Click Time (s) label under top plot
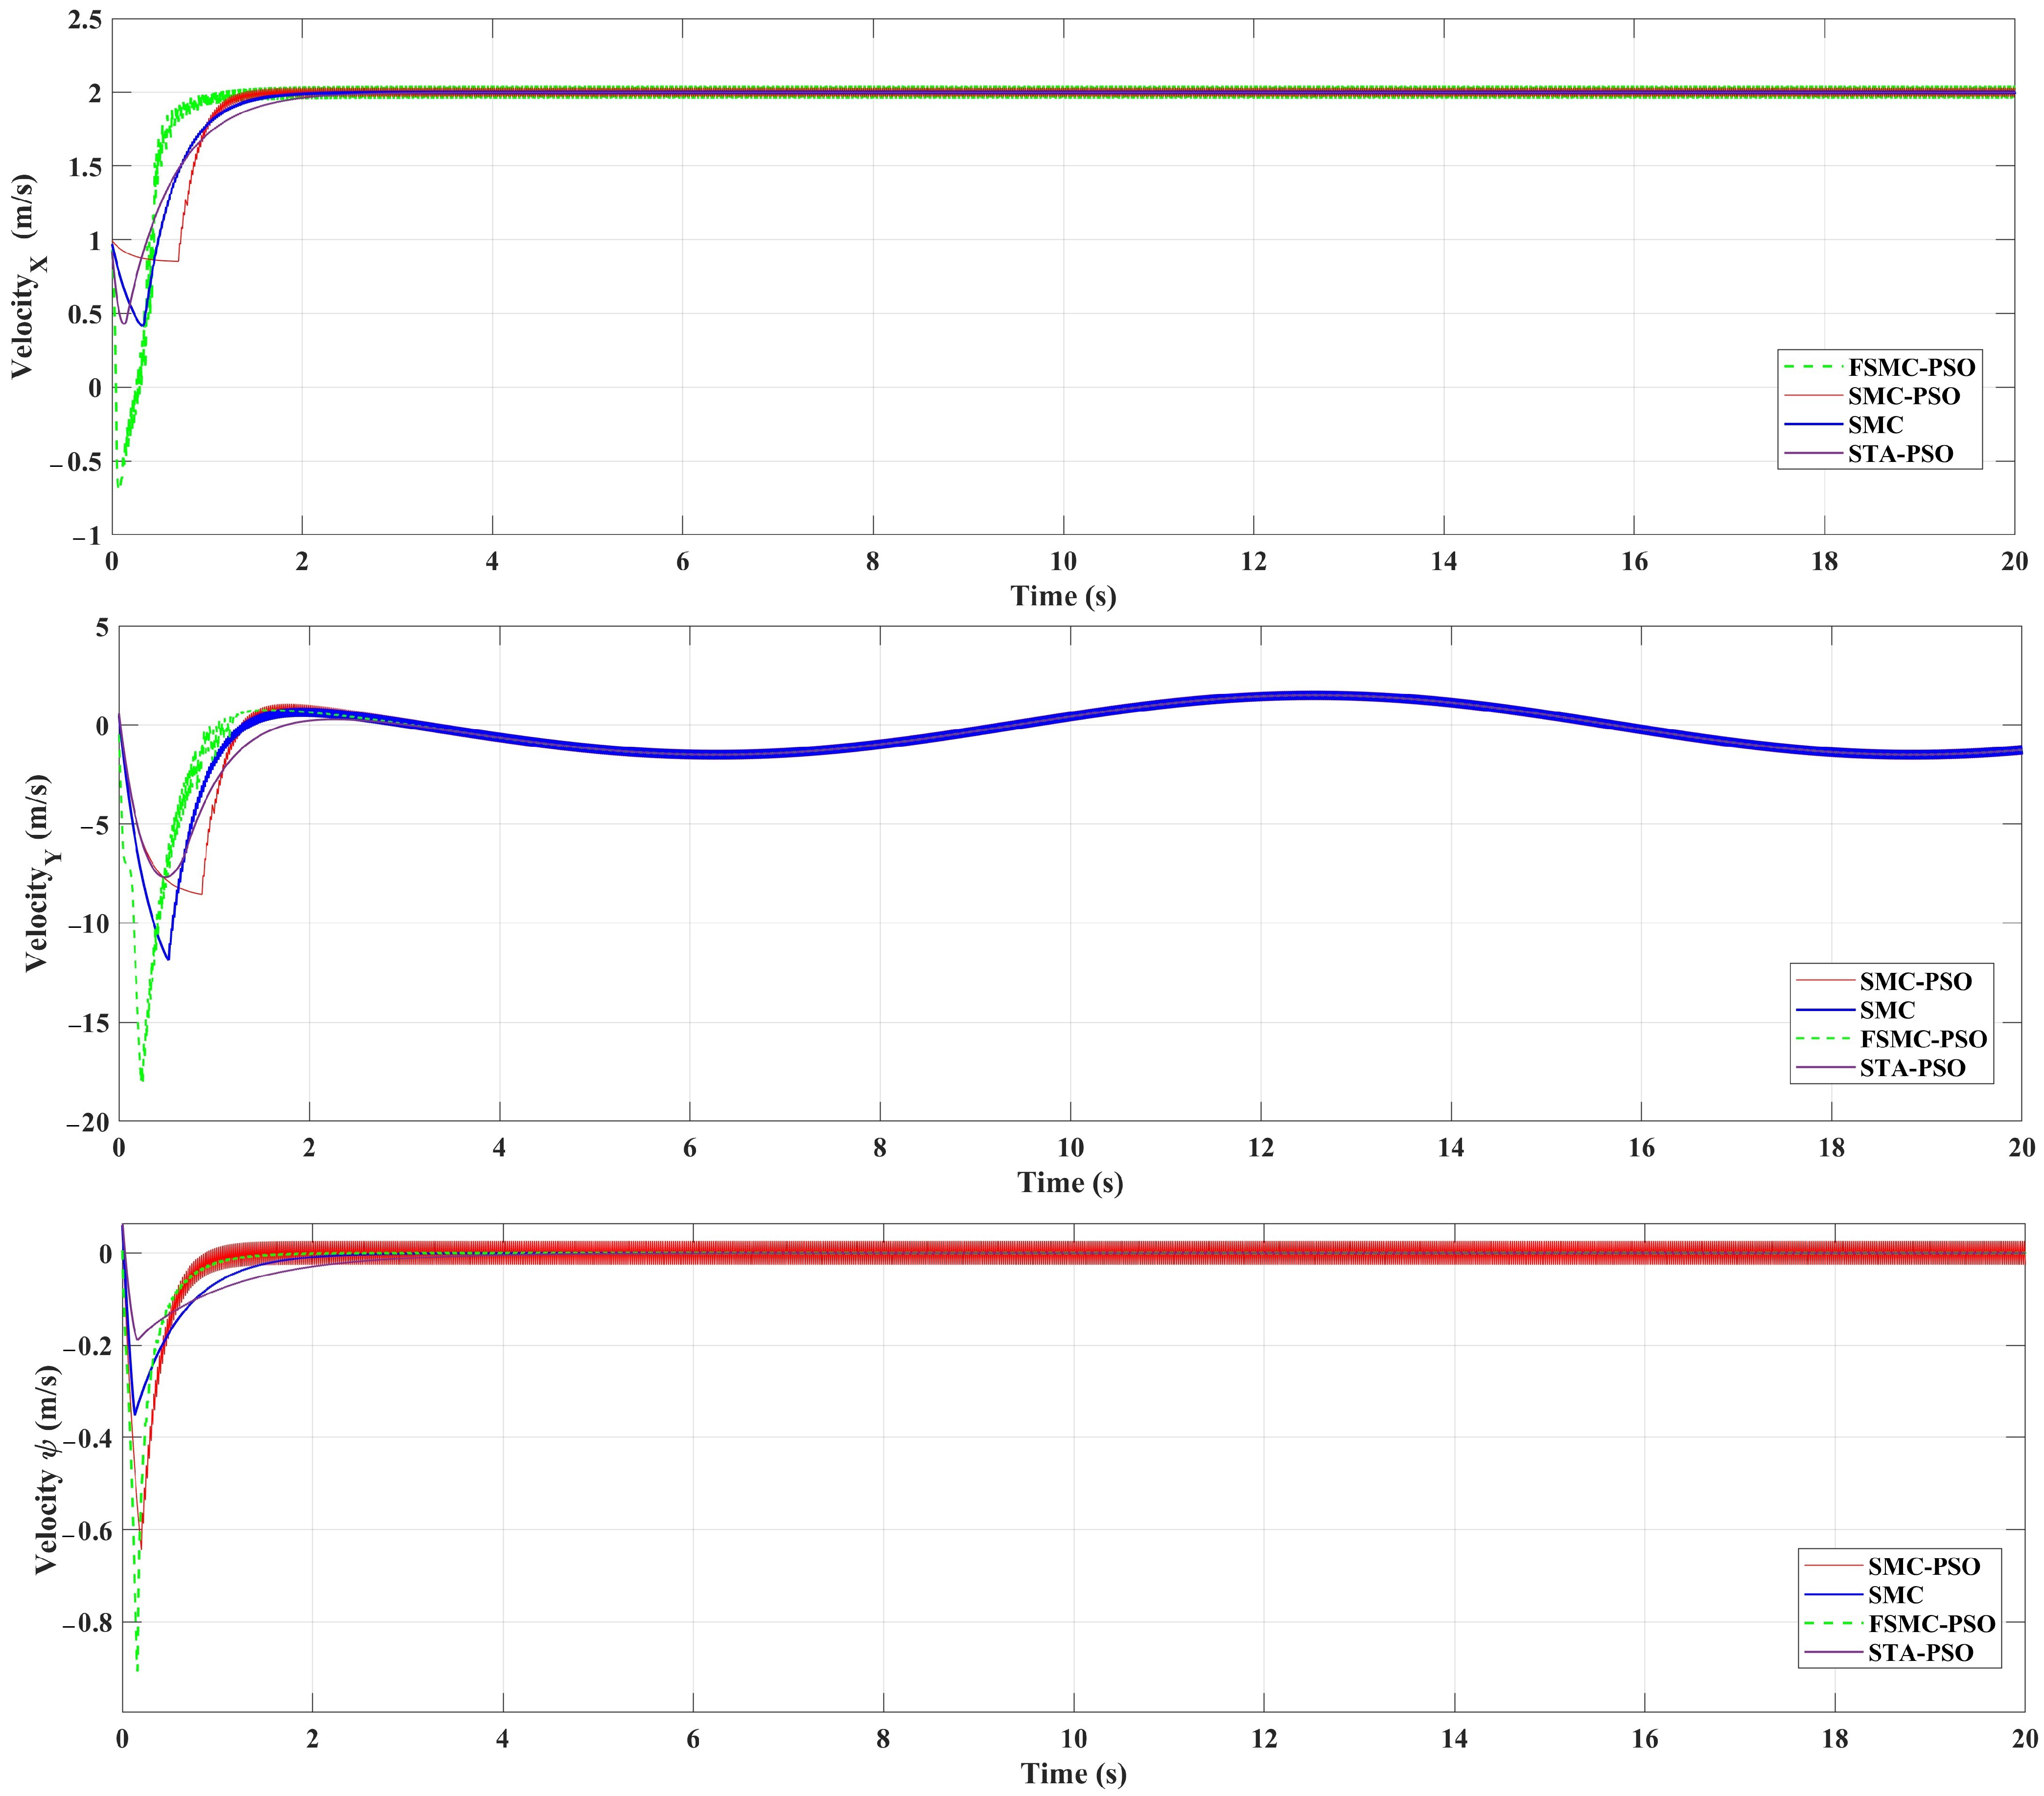Screen dimensions: 2044x1796 (x=1063, y=597)
